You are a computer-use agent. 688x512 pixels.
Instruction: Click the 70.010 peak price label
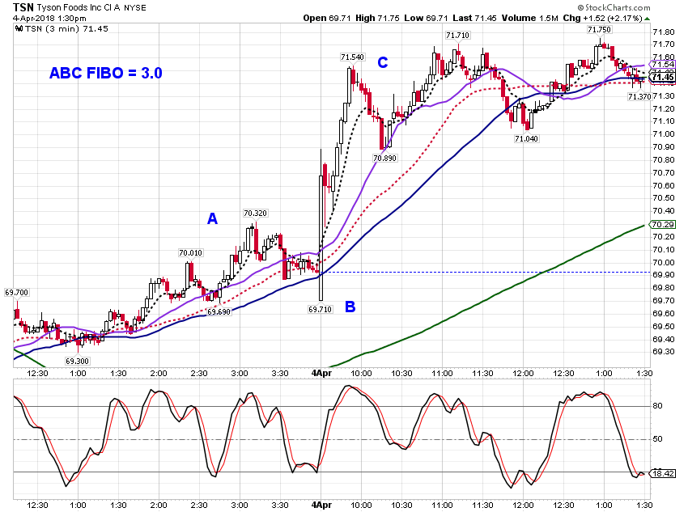190,253
